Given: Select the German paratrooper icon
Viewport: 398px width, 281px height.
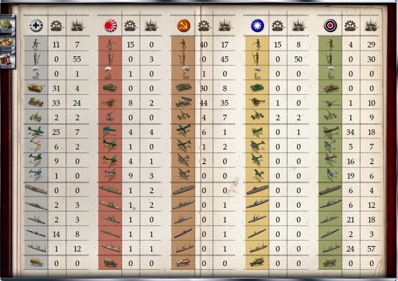Looking at the screenshot, I should 36,73.
